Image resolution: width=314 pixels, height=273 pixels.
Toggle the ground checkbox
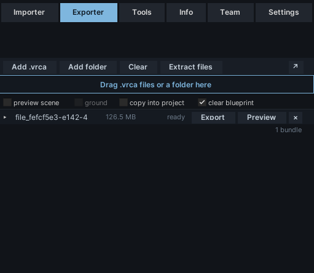point(79,103)
